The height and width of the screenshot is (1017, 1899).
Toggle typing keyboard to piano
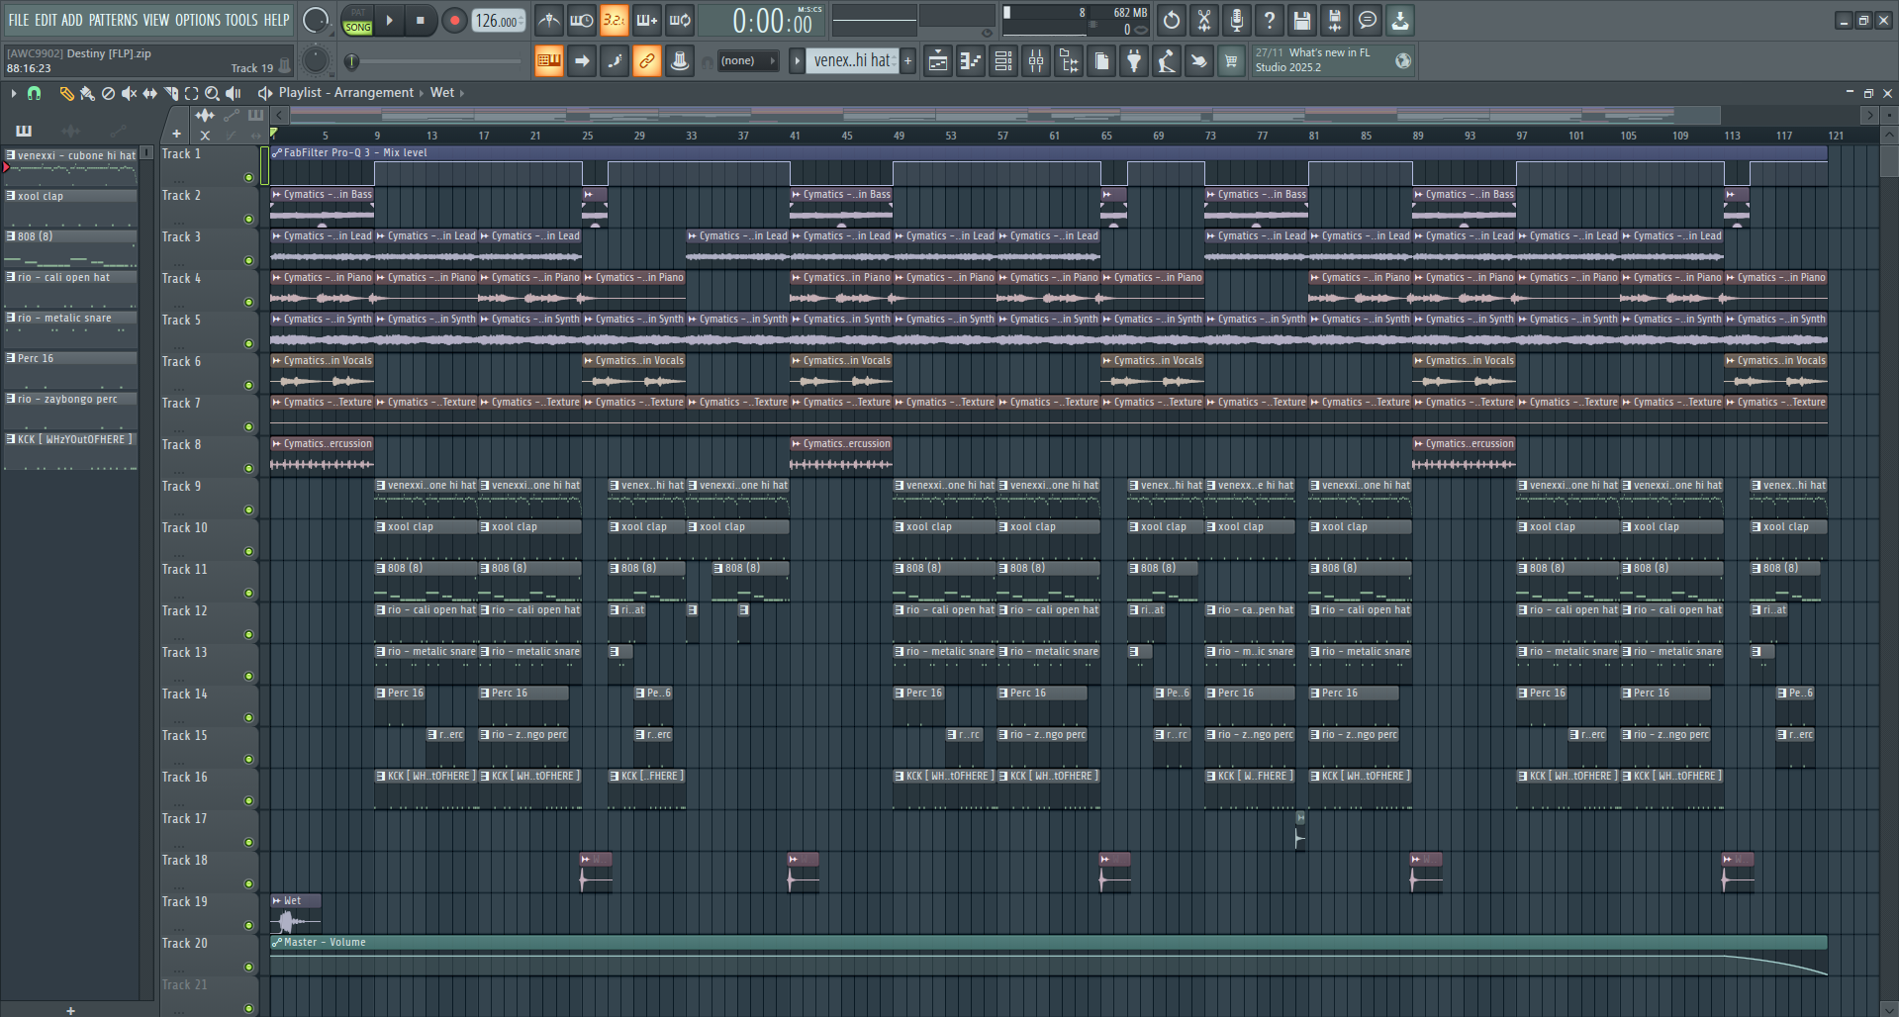(549, 60)
